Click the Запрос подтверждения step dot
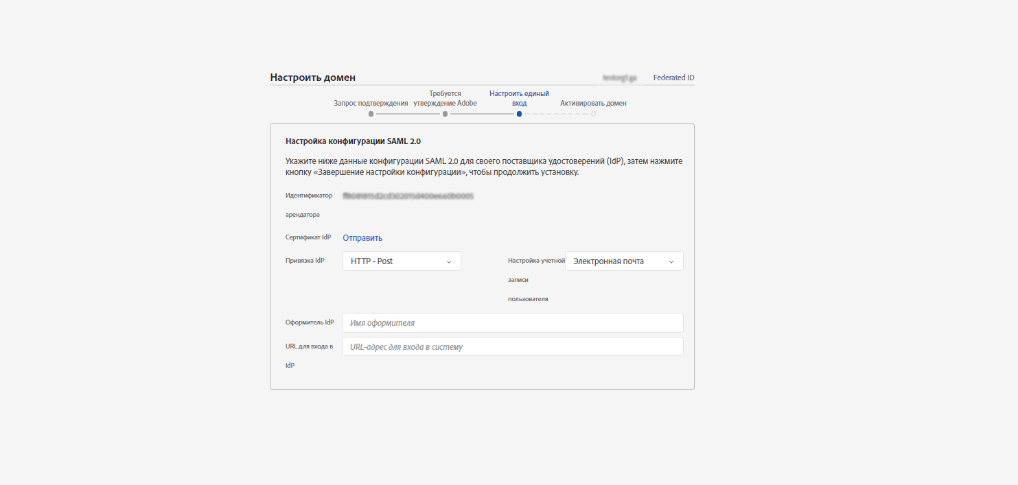The image size is (1018, 485). (x=371, y=114)
